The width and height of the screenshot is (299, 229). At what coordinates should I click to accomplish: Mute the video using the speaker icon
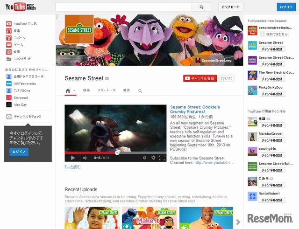pos(85,158)
